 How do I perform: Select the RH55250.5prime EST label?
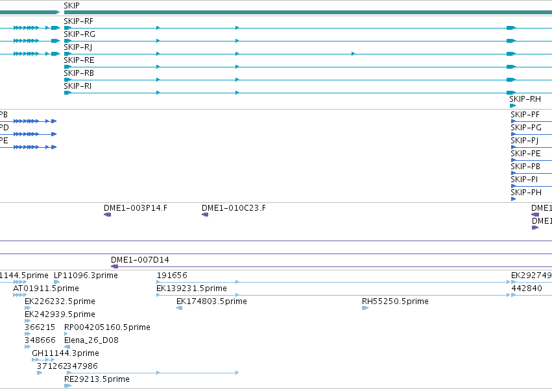coord(395,301)
